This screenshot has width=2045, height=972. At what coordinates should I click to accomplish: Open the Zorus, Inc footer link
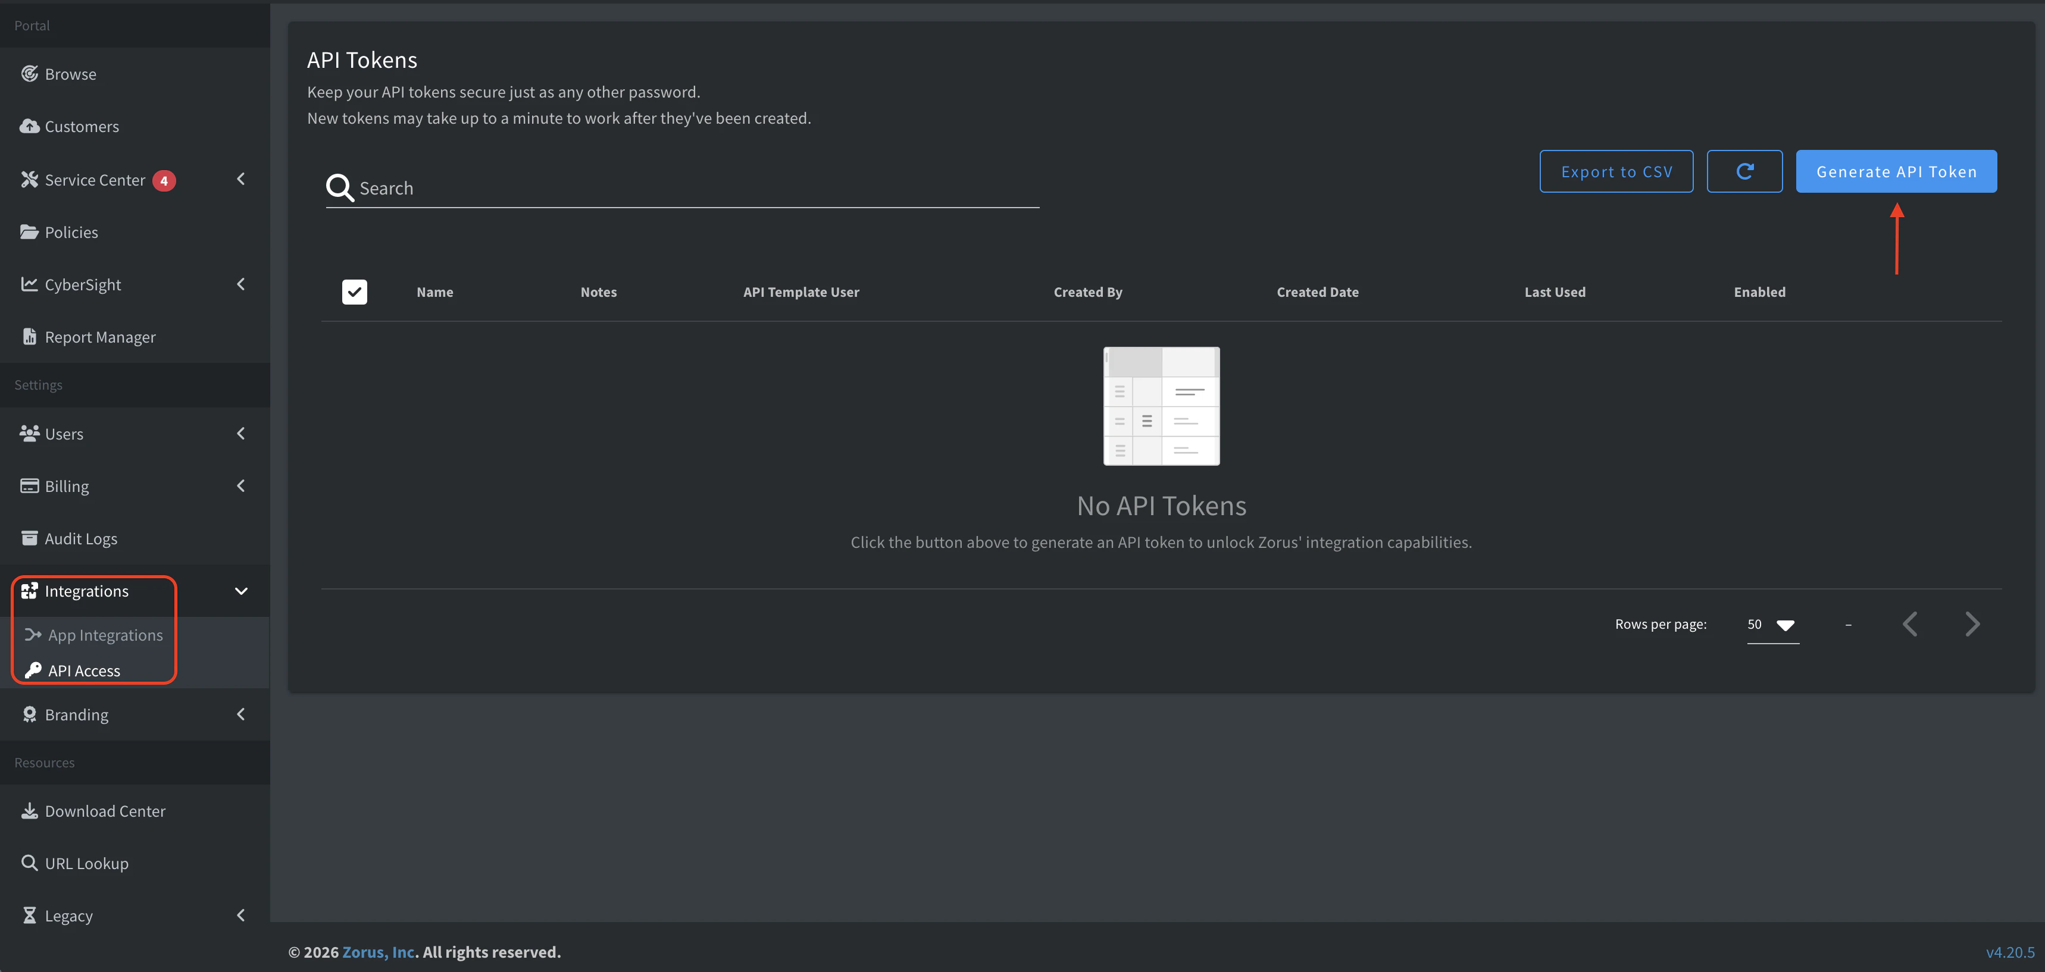pyautogui.click(x=379, y=951)
